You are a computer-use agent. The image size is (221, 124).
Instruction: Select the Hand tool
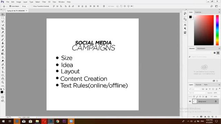(3, 79)
